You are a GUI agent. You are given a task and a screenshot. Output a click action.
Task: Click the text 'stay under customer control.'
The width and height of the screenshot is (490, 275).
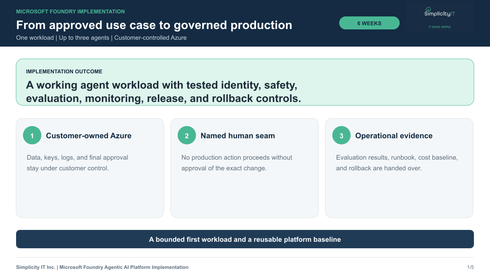pyautogui.click(x=68, y=168)
